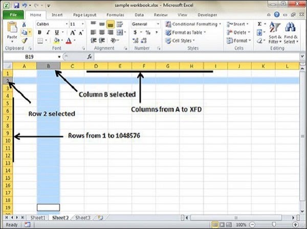This screenshot has width=307, height=229.
Task: Open the General number format dropdown
Action: coord(146,24)
